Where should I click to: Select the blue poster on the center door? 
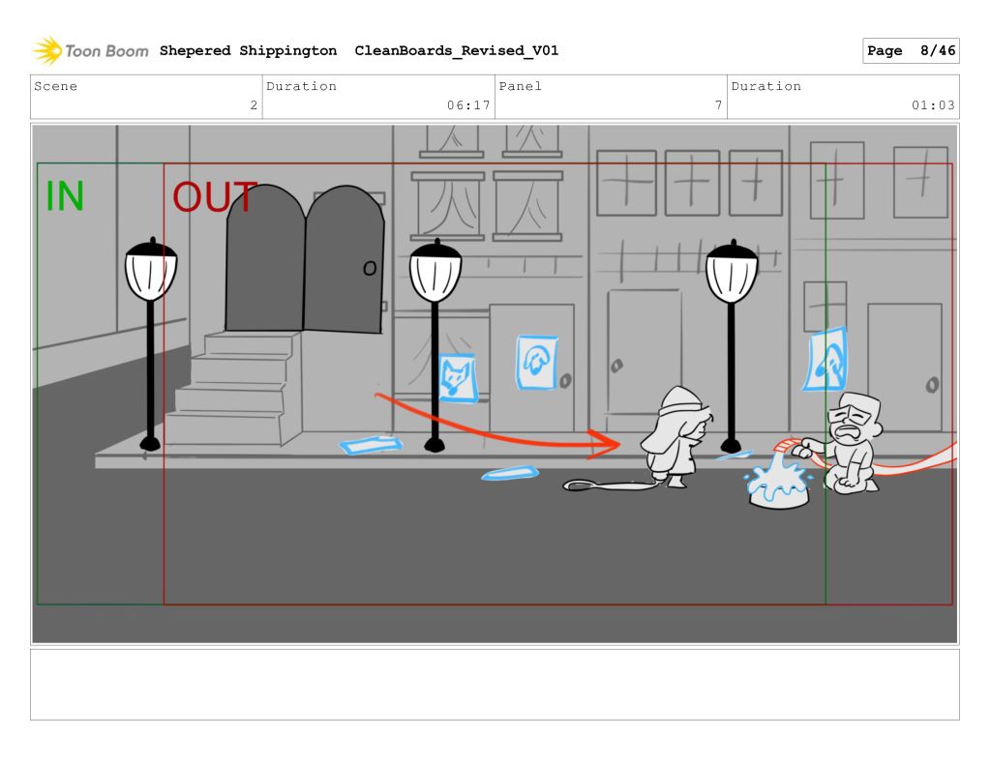pyautogui.click(x=536, y=363)
